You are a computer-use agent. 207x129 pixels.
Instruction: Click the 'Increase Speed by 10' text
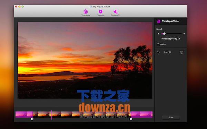[x=170, y=39]
